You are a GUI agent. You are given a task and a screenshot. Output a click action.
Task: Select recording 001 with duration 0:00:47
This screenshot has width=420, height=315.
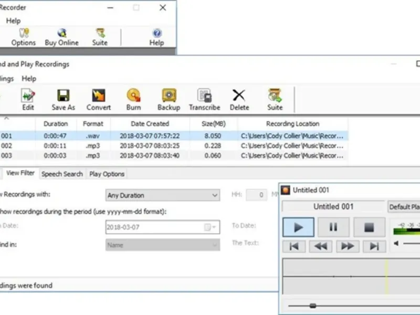174,136
